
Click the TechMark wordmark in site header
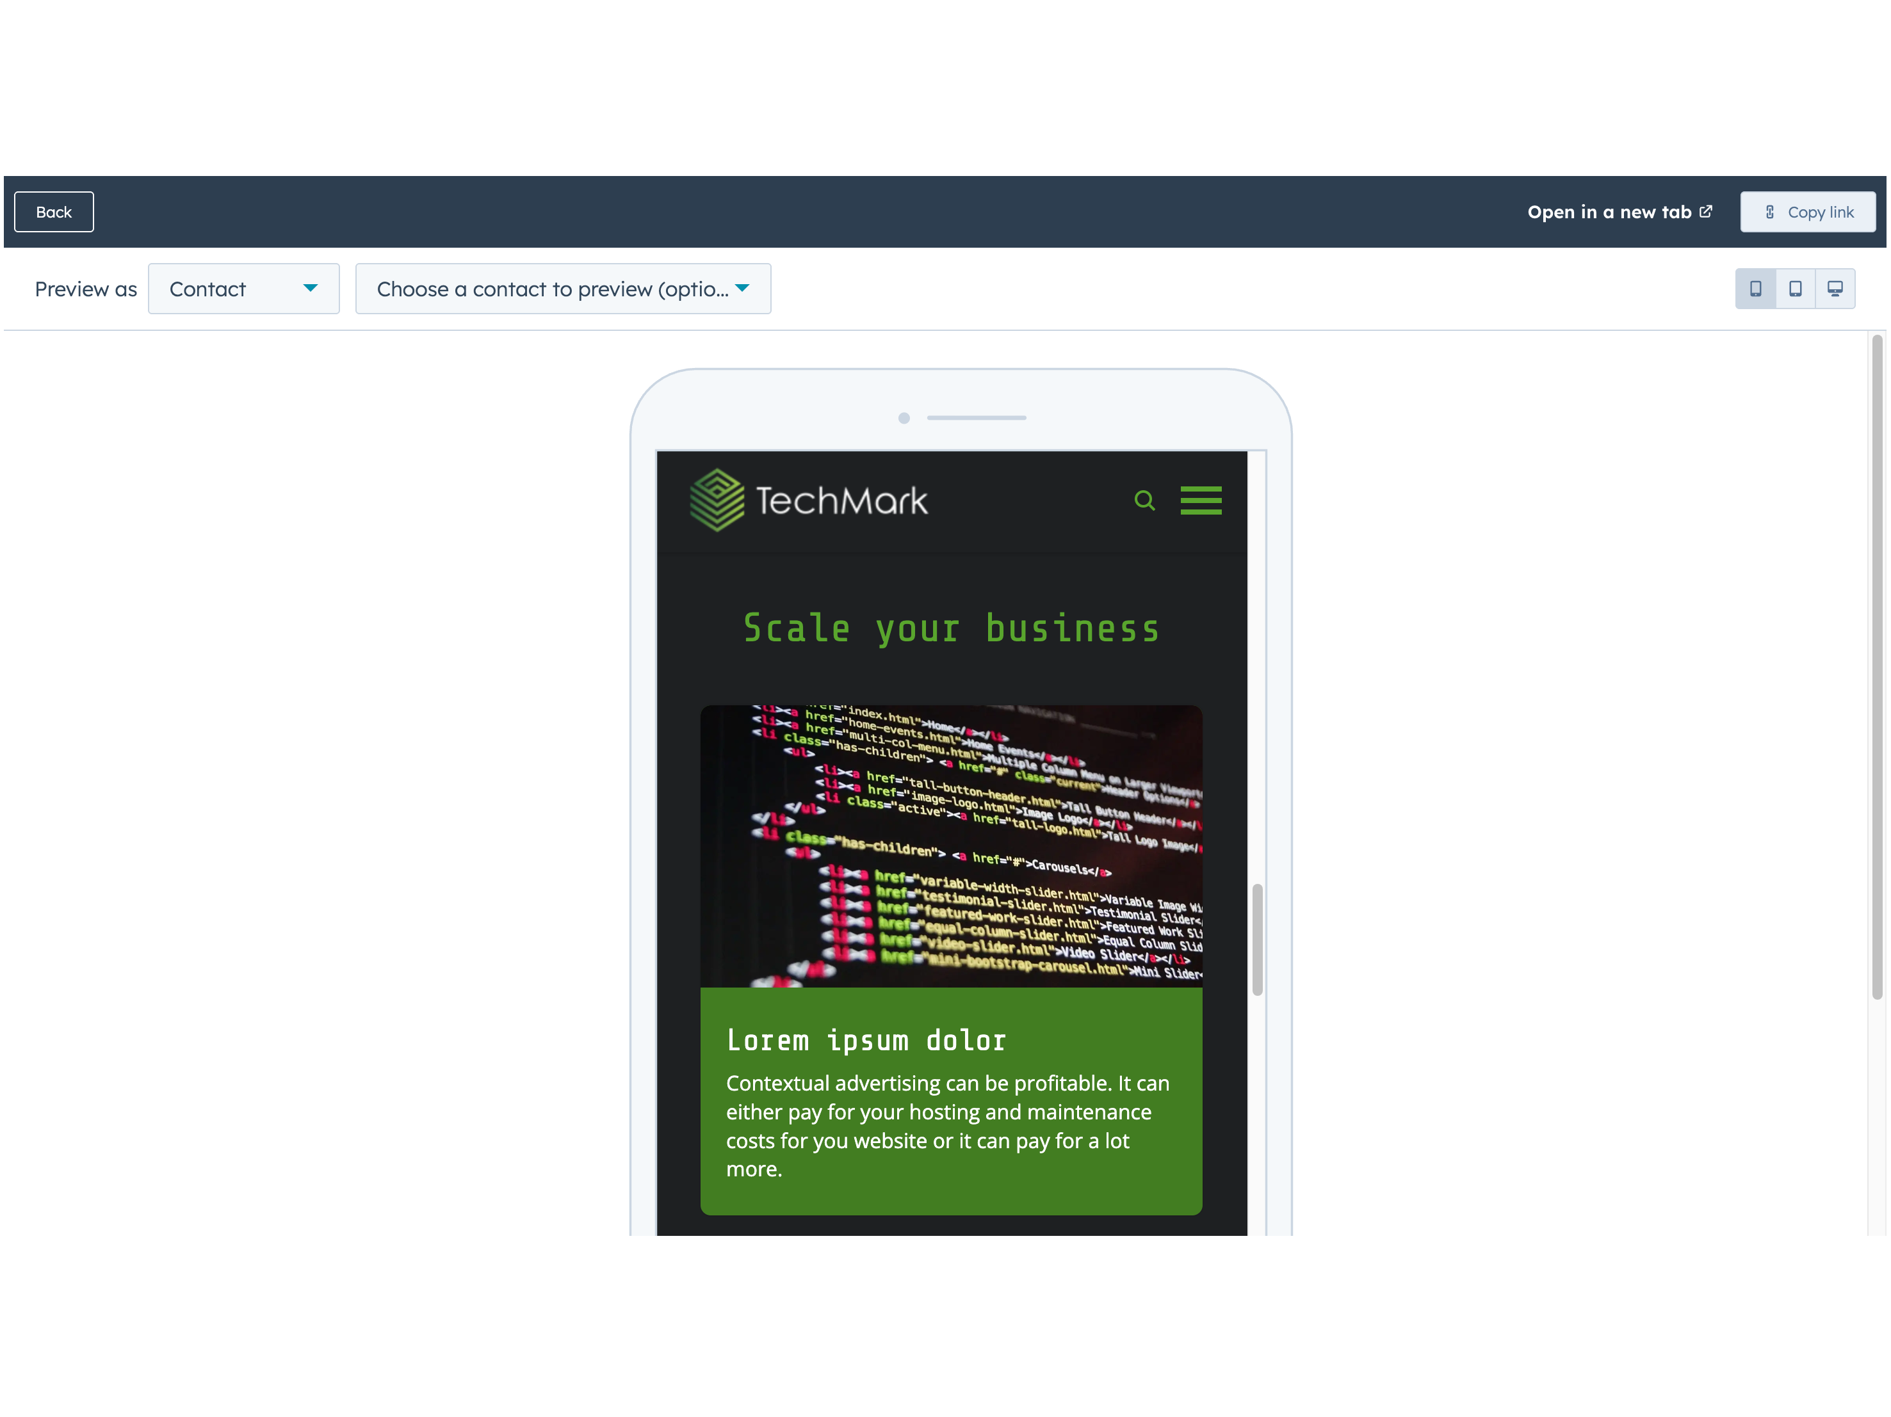[x=840, y=500]
